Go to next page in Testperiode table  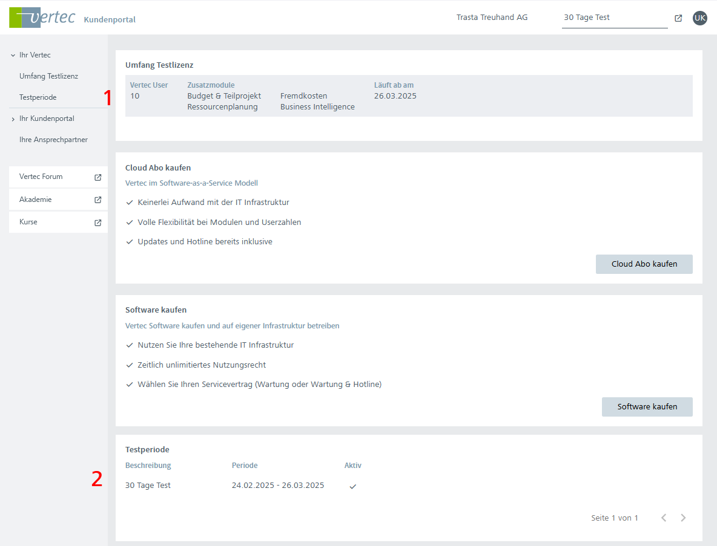click(x=683, y=518)
